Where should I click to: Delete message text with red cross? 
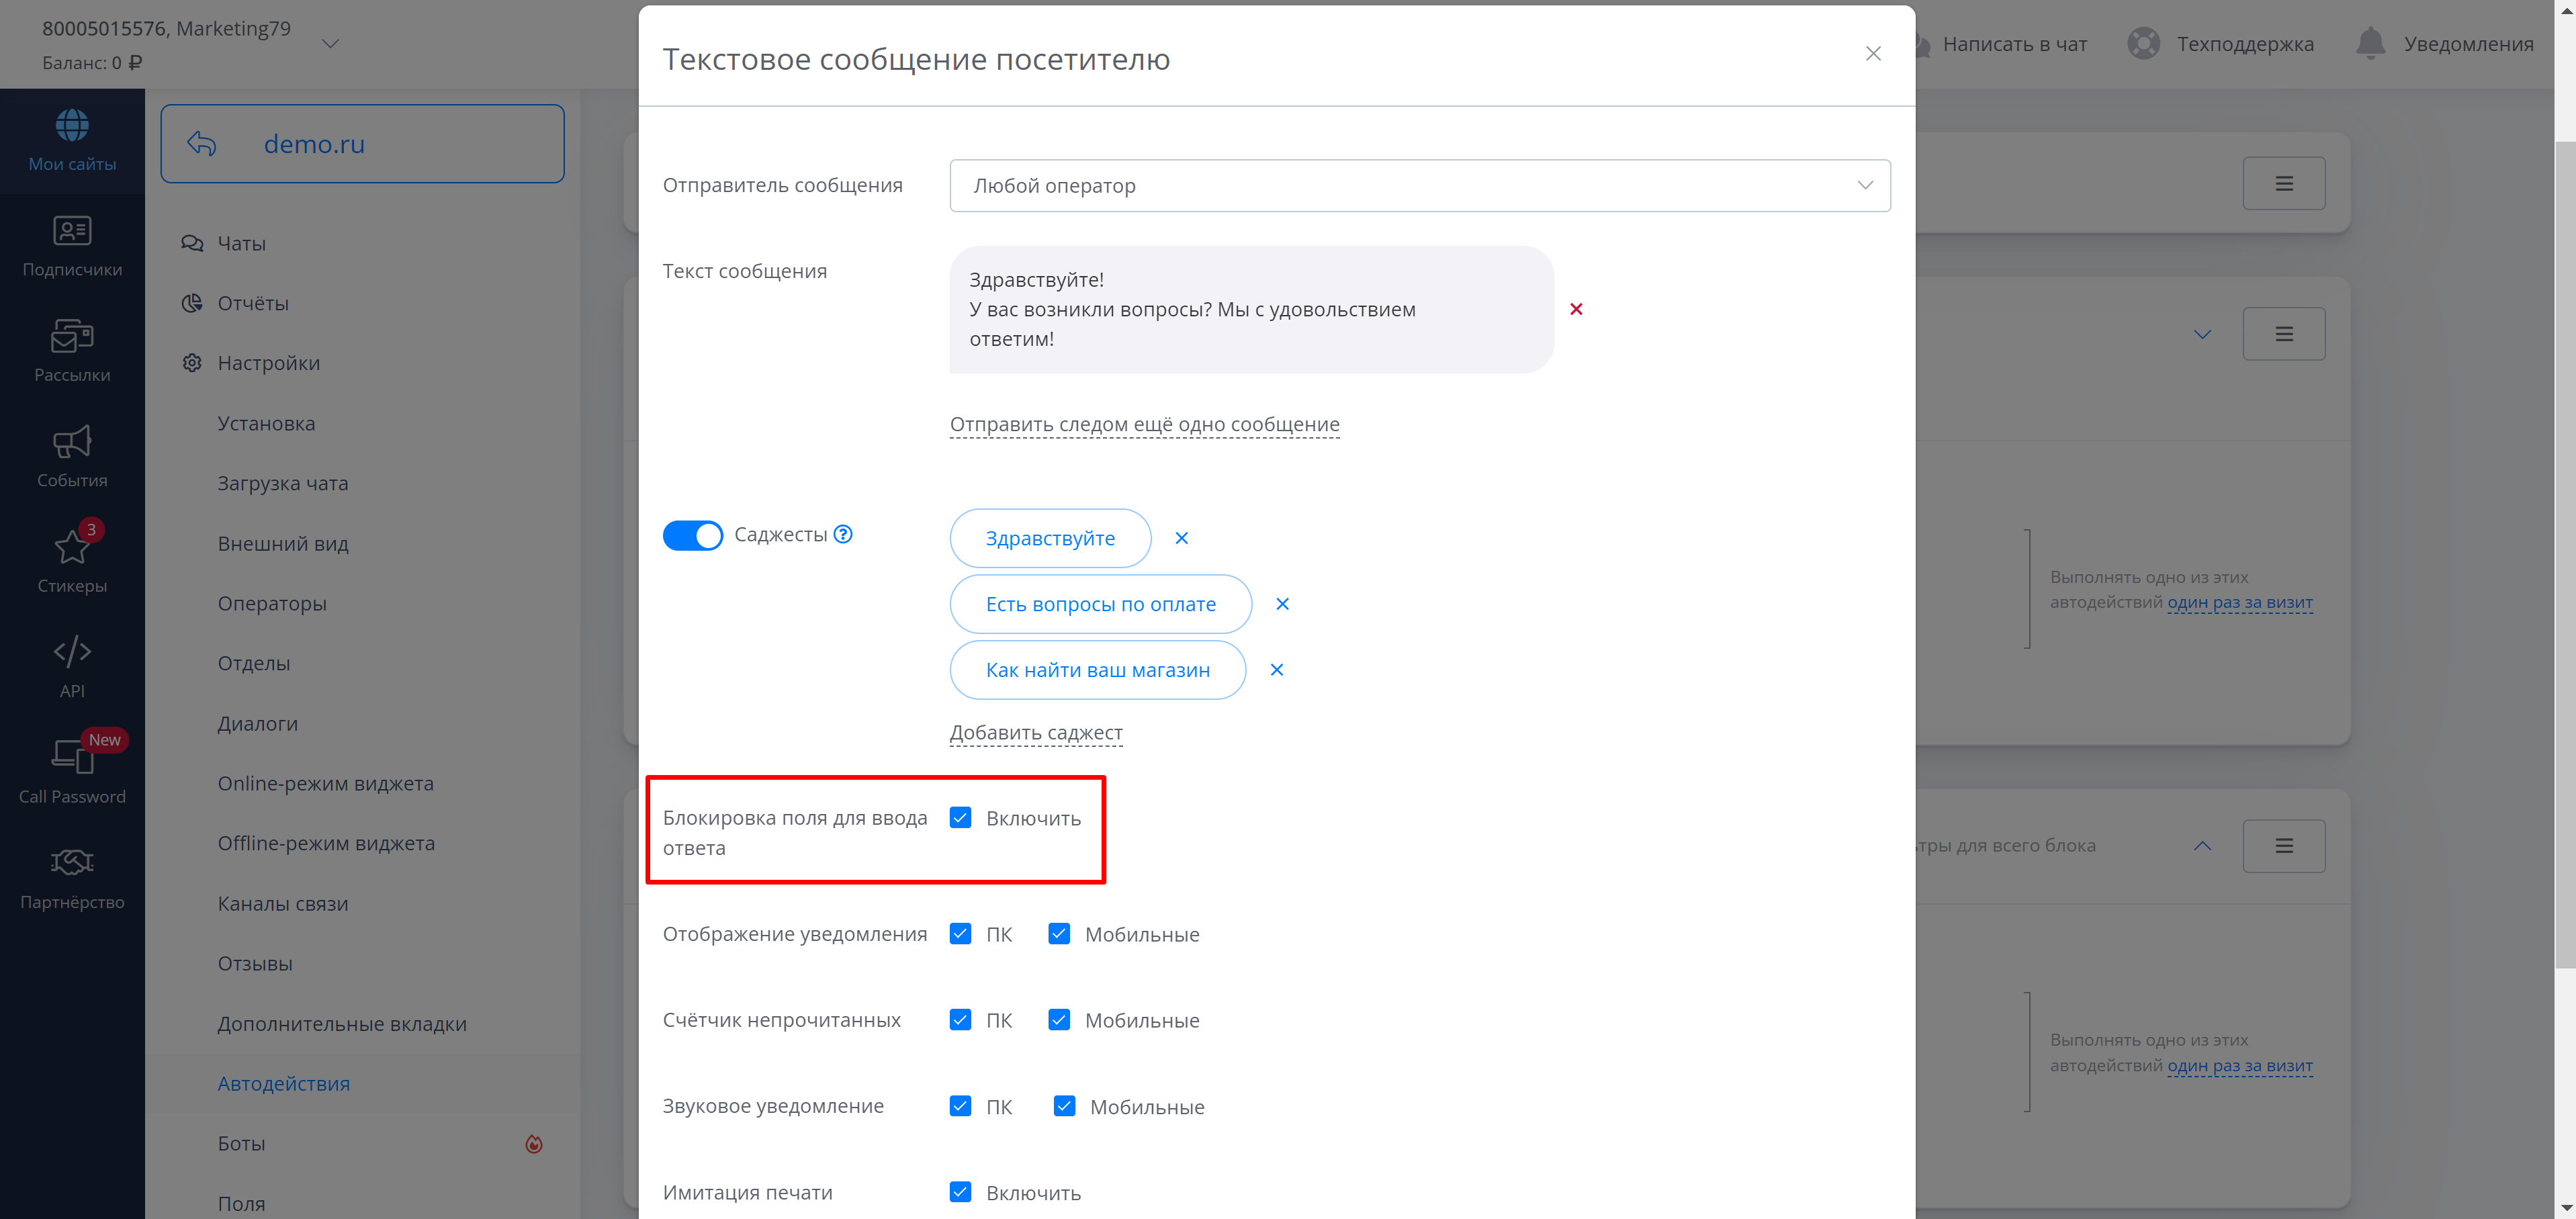[x=1576, y=309]
